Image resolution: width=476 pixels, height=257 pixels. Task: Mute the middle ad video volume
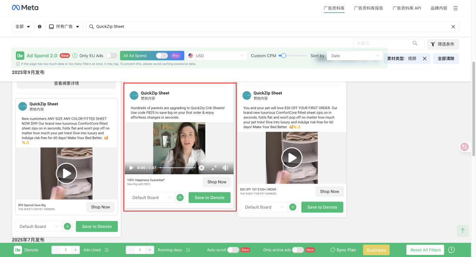coord(226,168)
